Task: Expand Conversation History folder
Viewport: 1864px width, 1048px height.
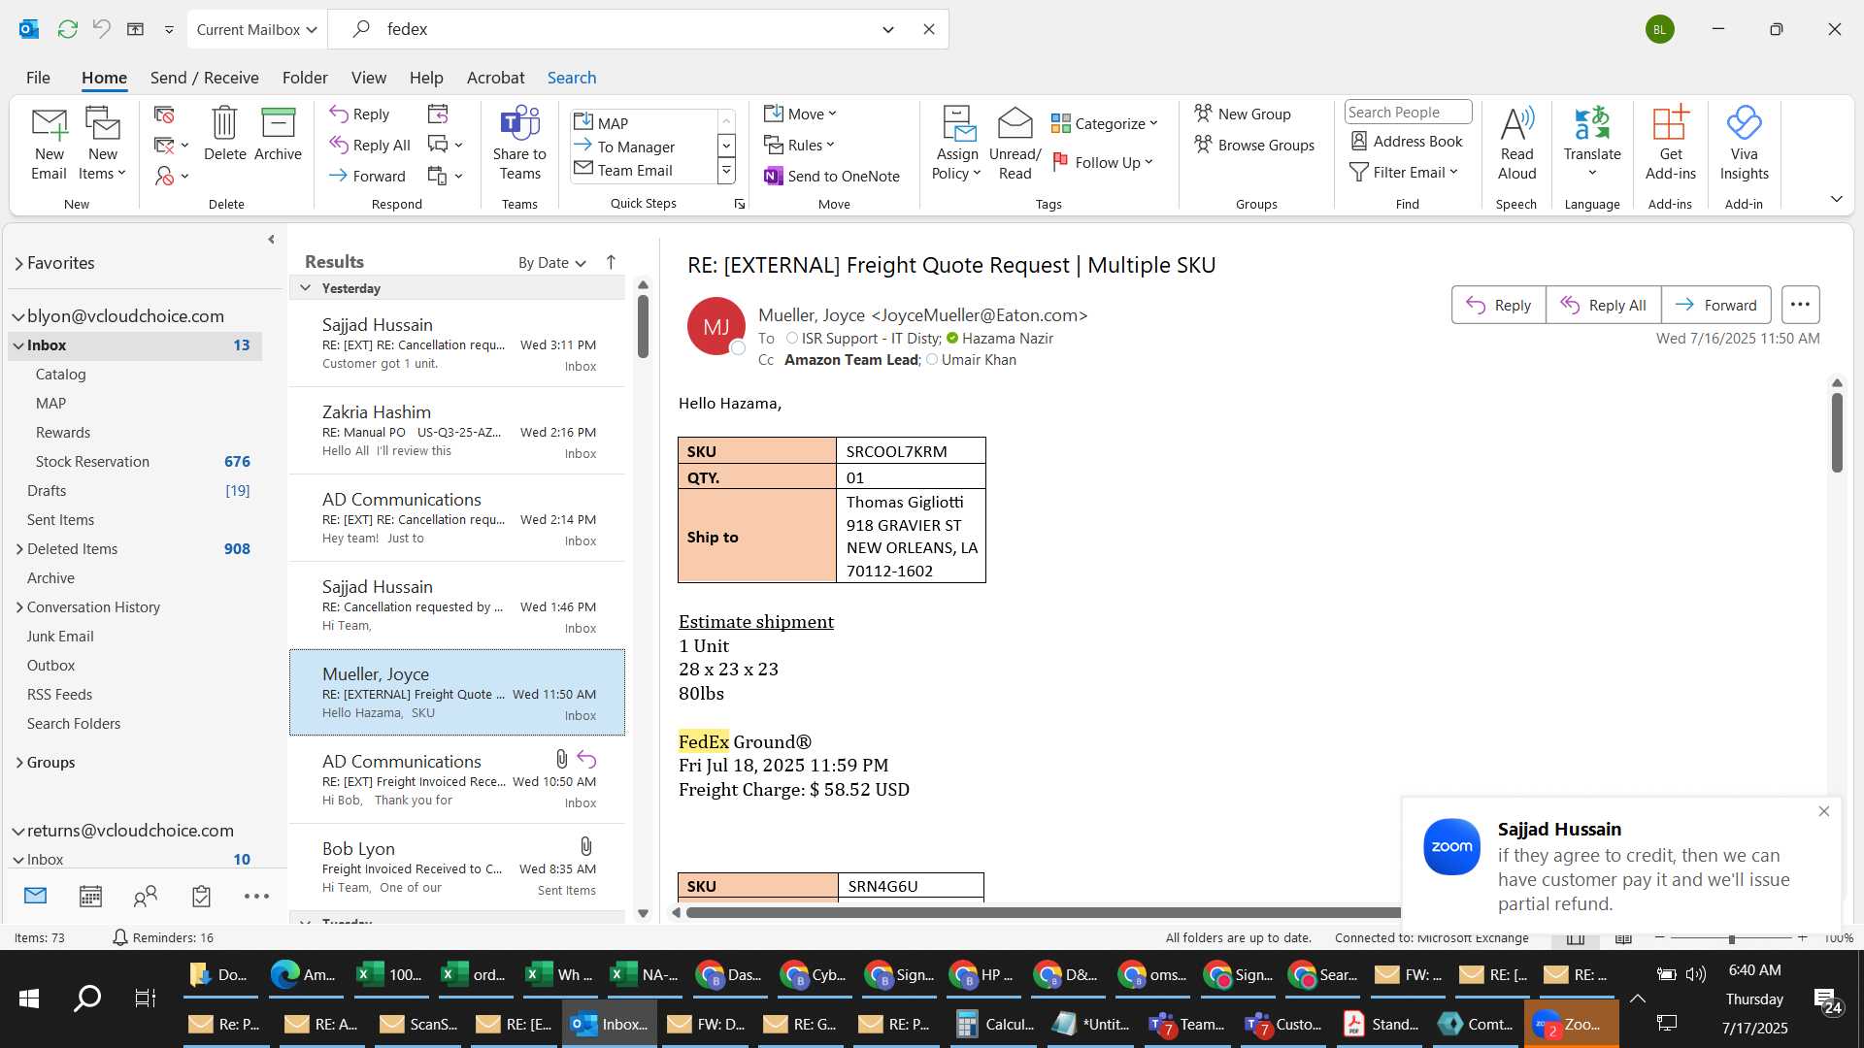Action: tap(18, 607)
